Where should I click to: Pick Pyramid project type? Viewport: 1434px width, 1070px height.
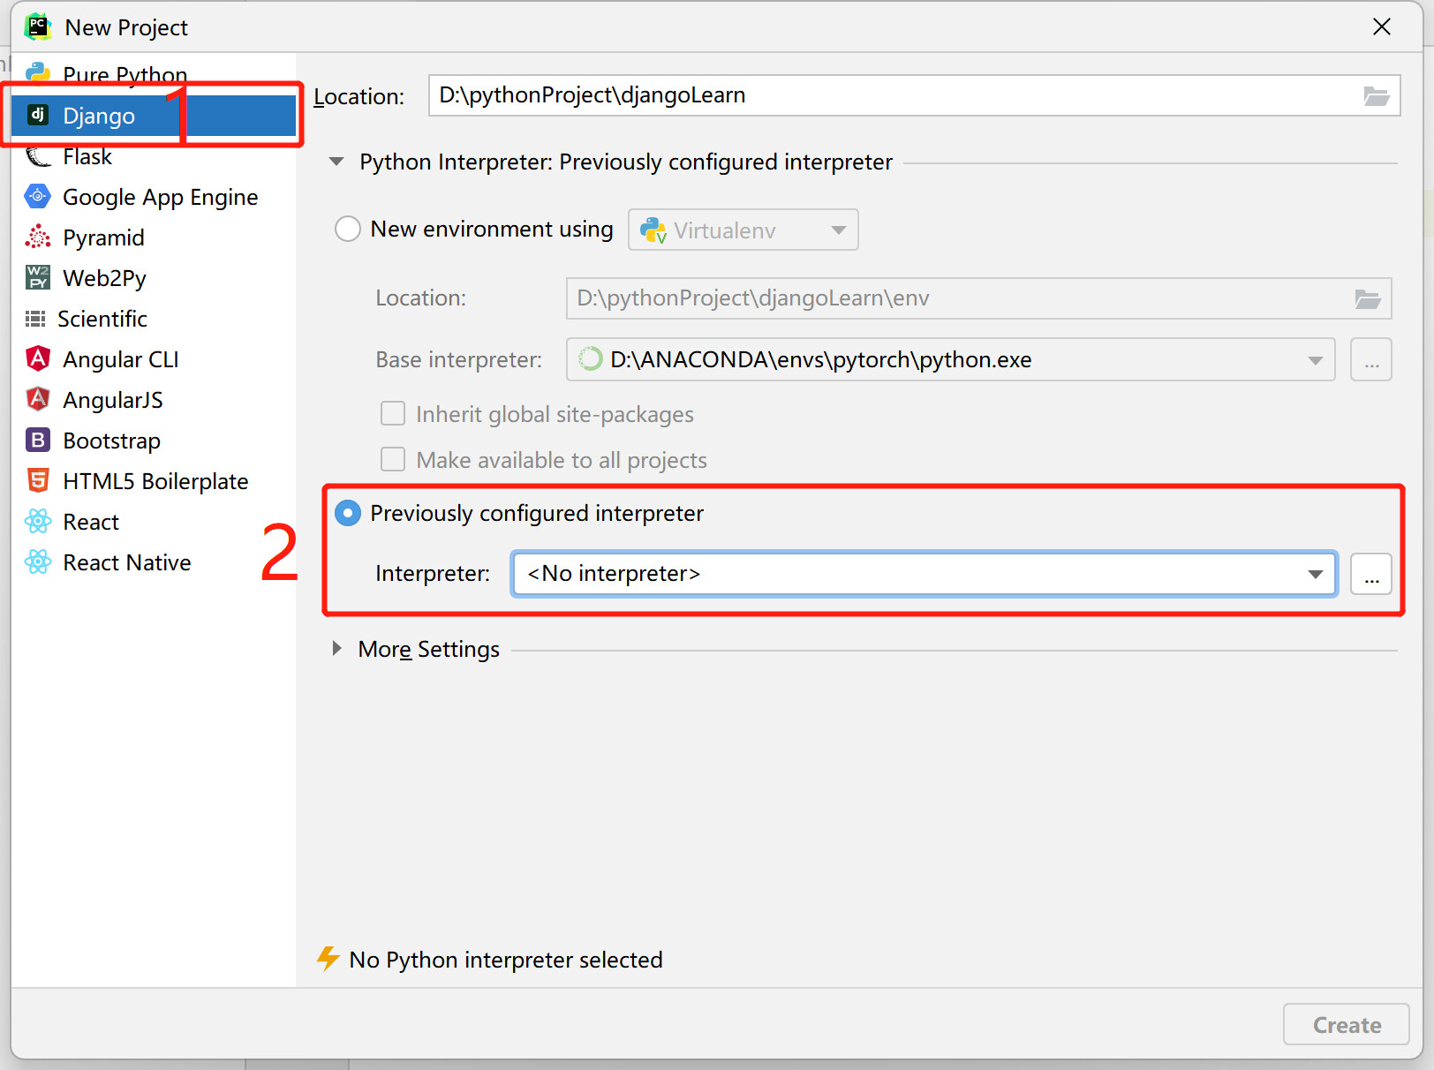pyautogui.click(x=154, y=237)
